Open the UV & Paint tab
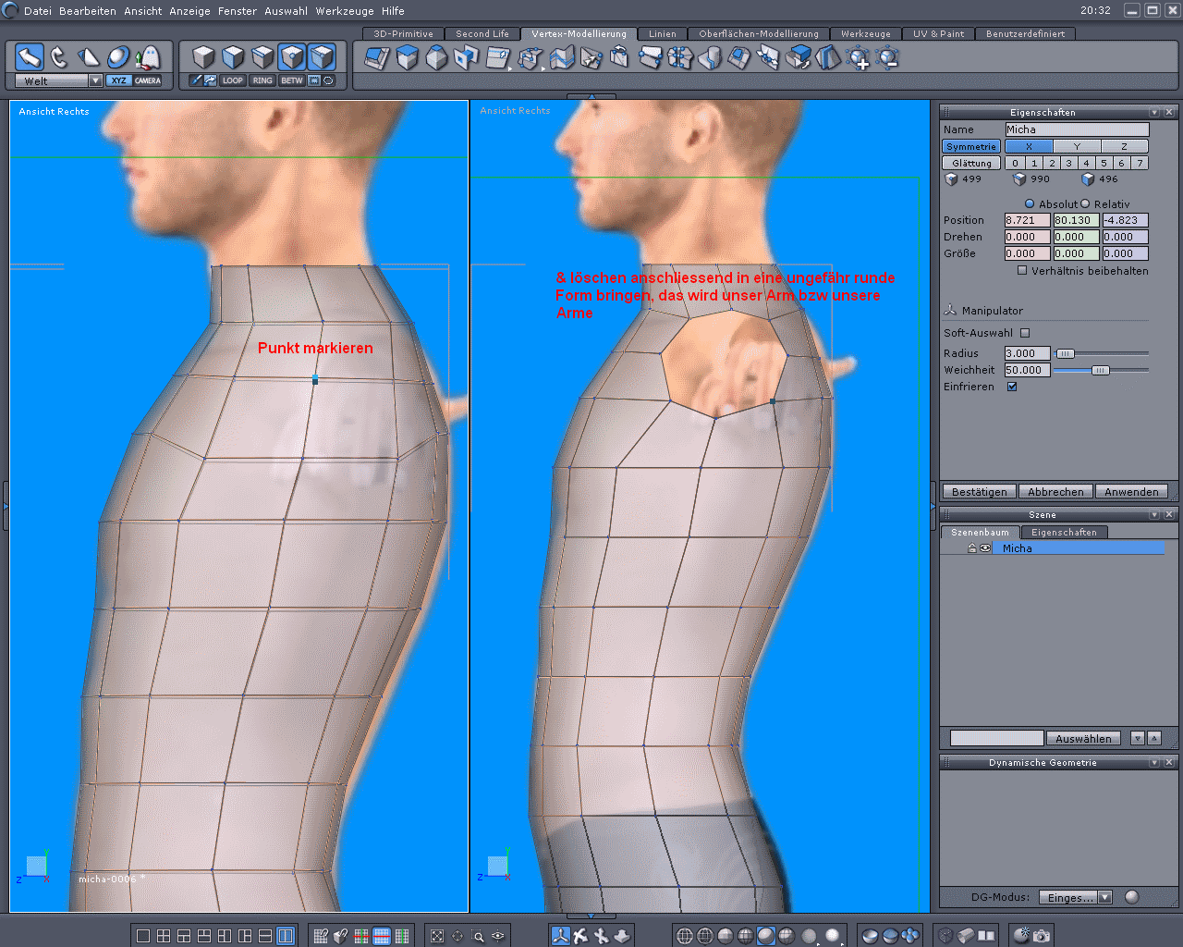 coord(939,33)
